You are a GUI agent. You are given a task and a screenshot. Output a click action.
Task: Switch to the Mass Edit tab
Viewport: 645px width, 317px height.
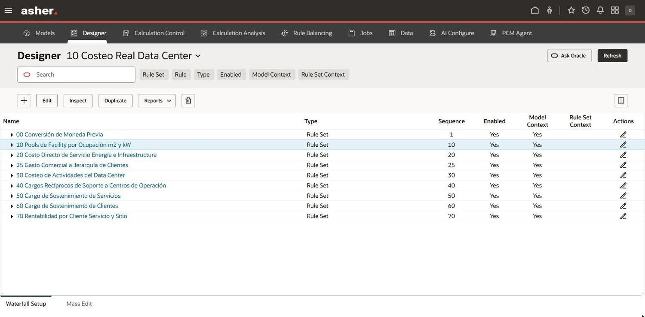point(79,304)
